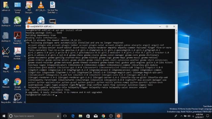Close the root@DESKTOP terminal window

[174, 26]
